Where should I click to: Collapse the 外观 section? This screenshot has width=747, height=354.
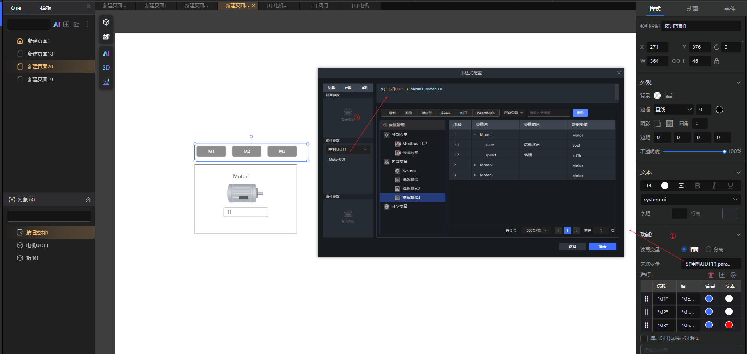(739, 82)
